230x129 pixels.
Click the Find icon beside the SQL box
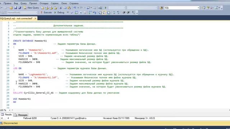[161, 8]
